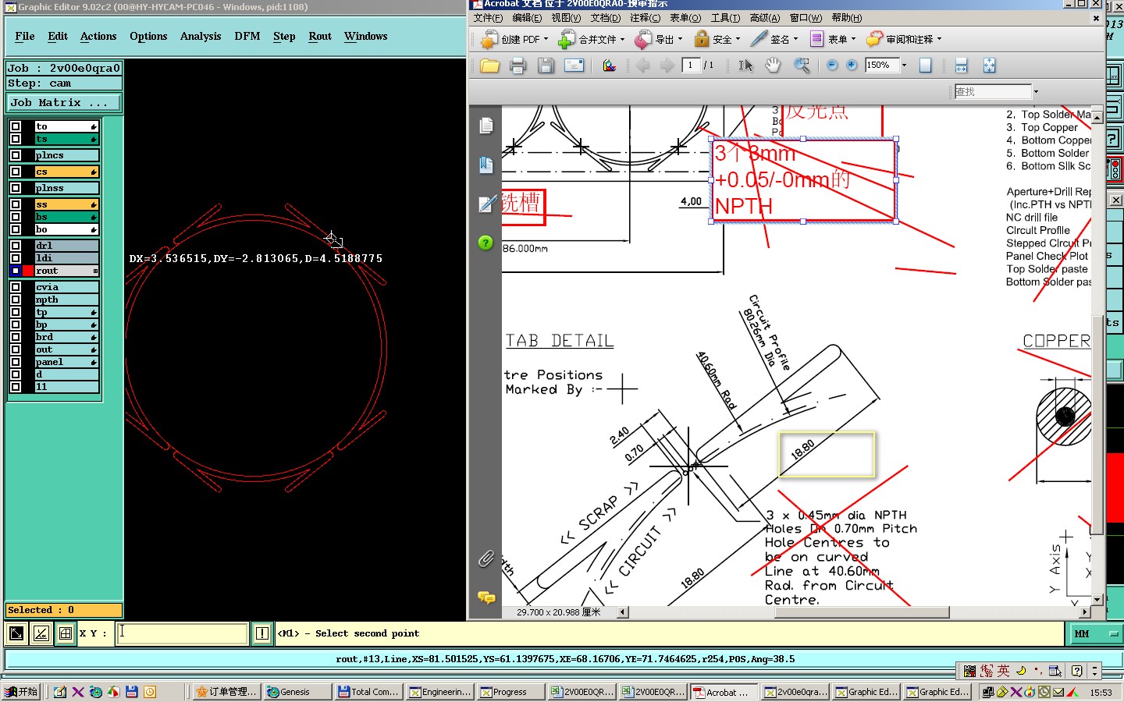Click the exclamation mark button beside XY field
Viewport: 1124px width, 702px height.
coord(262,633)
